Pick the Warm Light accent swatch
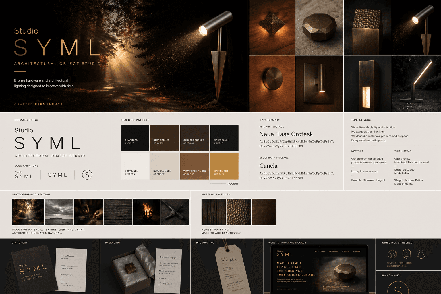This screenshot has width=441, height=294. click(224, 166)
